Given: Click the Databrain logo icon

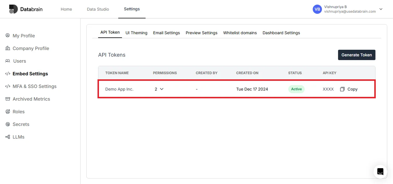Looking at the screenshot, I should coord(13,9).
